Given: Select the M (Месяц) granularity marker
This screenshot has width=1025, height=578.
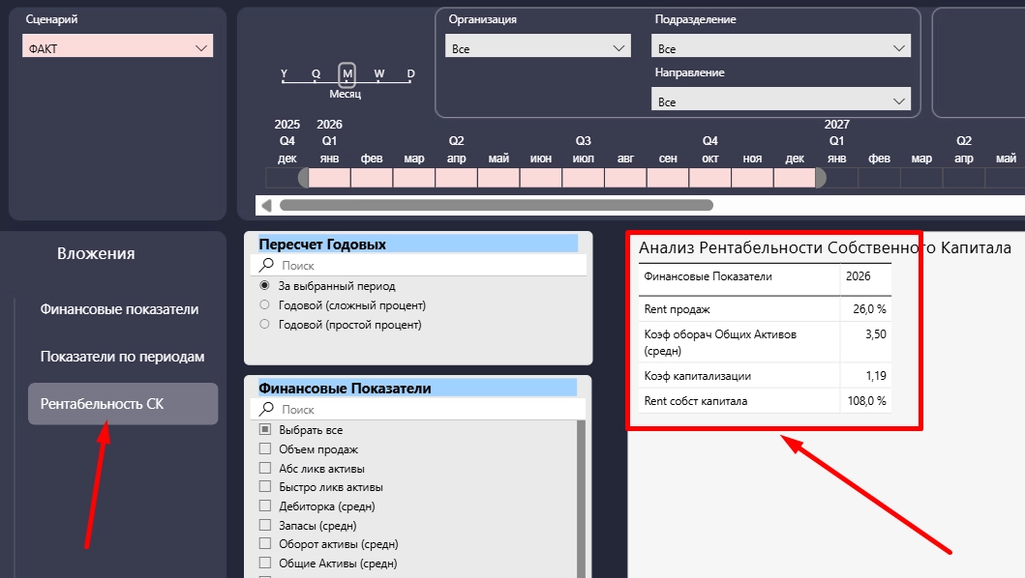Looking at the screenshot, I should point(347,74).
